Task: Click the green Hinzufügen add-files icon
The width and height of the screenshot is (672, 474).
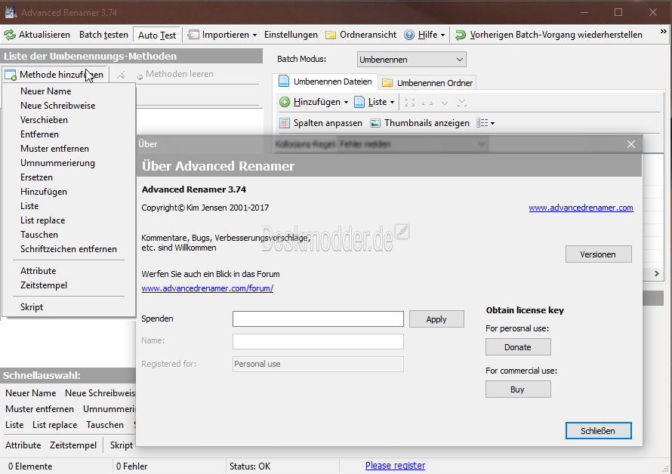Action: [x=285, y=102]
